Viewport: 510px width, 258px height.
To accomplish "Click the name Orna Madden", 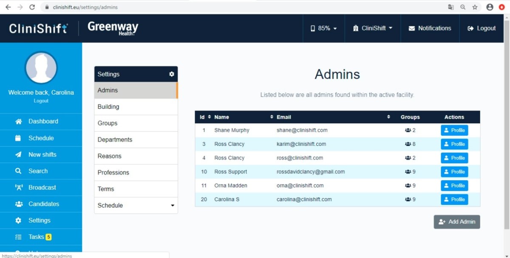I will 231,185.
